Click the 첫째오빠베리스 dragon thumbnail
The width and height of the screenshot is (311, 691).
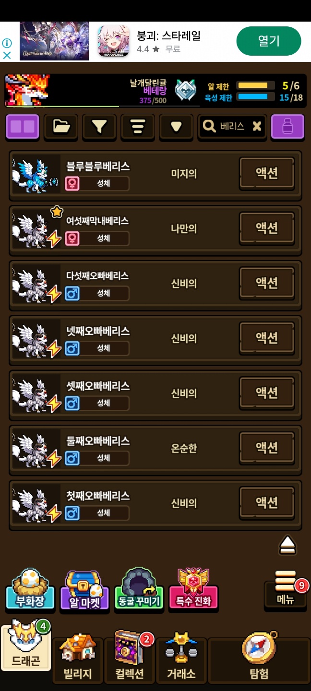tap(36, 506)
